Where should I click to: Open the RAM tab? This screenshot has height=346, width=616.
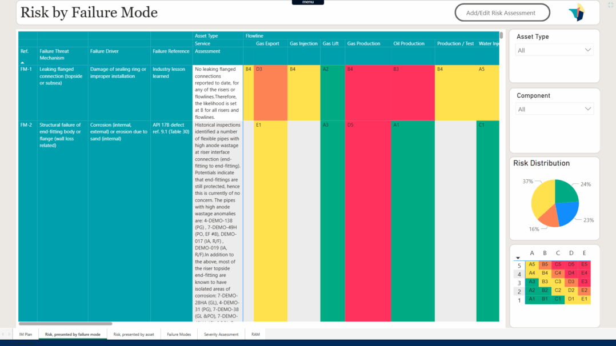(255, 334)
